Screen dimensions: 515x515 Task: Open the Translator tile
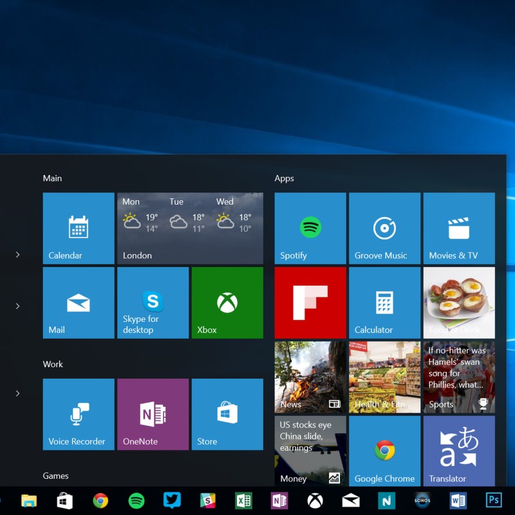(x=459, y=451)
